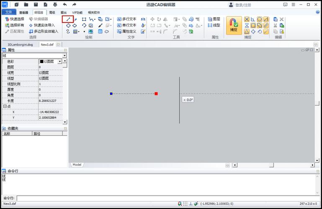Insert a table from Draw group

point(100,31)
